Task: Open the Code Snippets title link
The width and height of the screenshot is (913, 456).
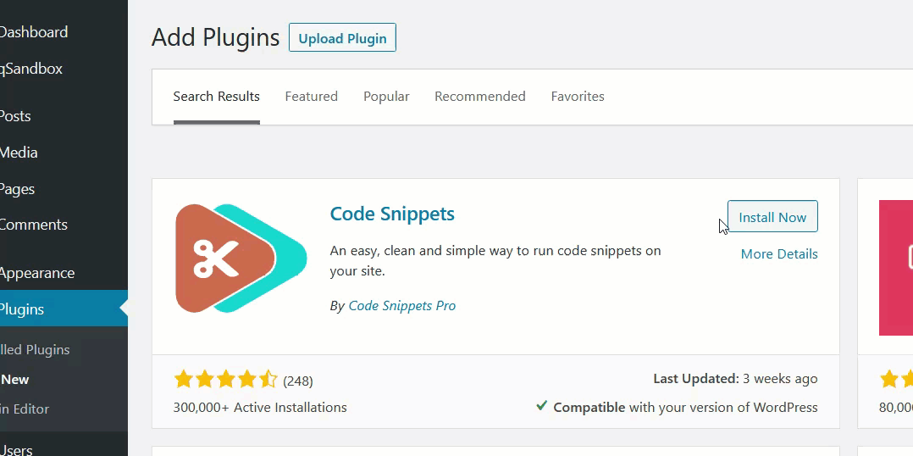Action: (392, 214)
